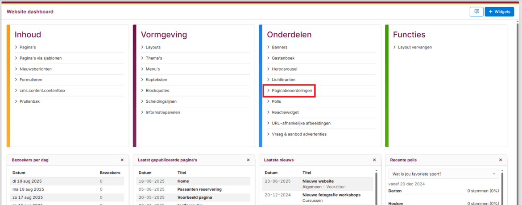Click the chevron next to Informatiepanelen
The width and height of the screenshot is (522, 205).
(142, 112)
